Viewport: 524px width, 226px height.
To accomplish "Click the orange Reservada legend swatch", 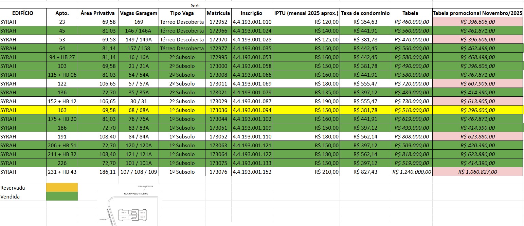I will coord(62,188).
